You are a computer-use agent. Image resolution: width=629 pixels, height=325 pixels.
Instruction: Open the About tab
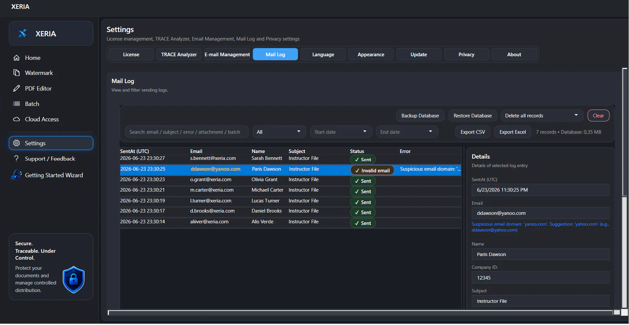click(x=514, y=54)
